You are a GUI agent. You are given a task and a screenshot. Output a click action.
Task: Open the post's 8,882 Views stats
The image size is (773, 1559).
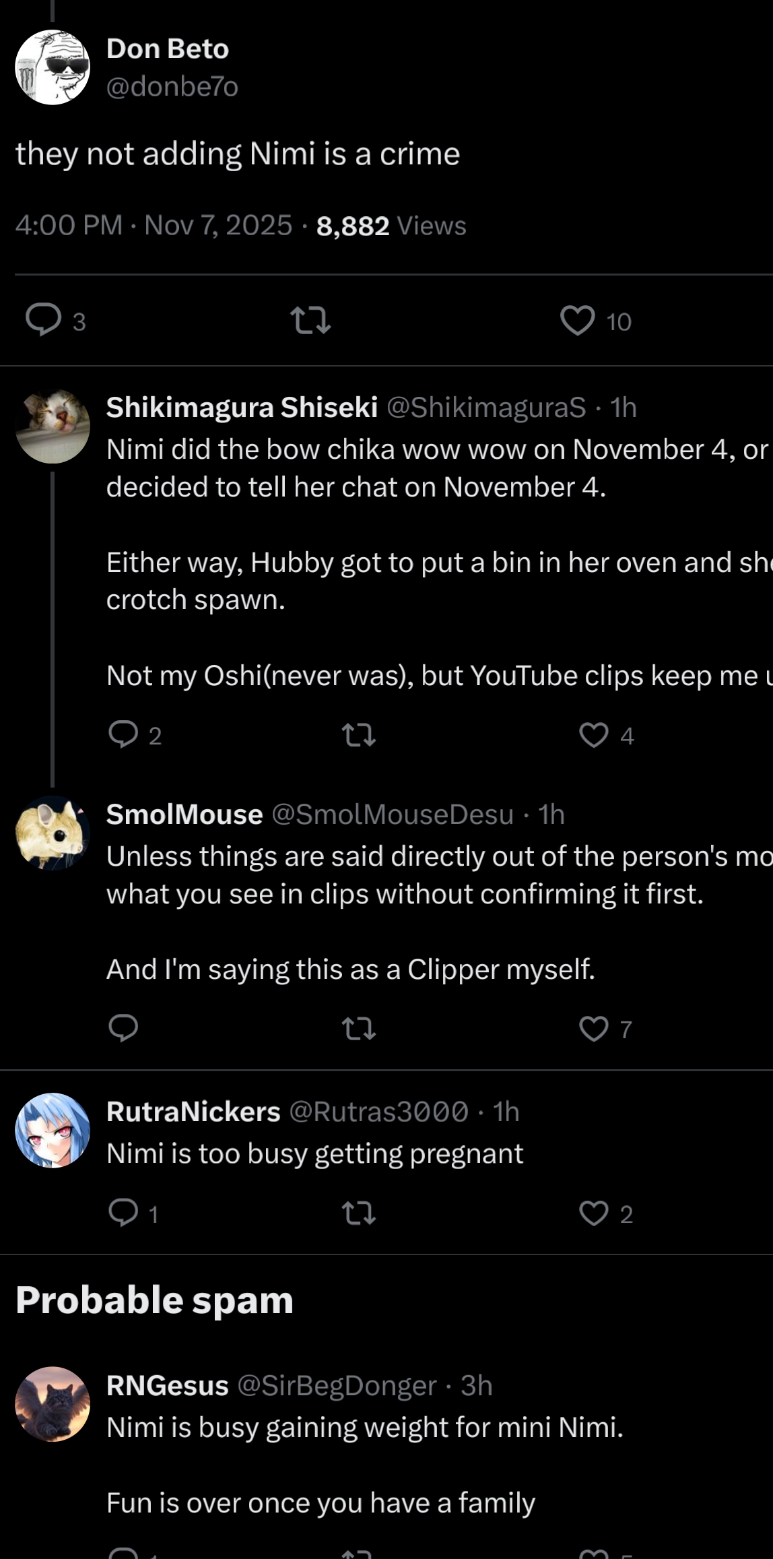(x=391, y=226)
